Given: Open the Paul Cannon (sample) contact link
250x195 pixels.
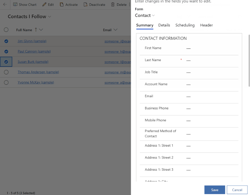Looking at the screenshot, I should tap(34, 51).
